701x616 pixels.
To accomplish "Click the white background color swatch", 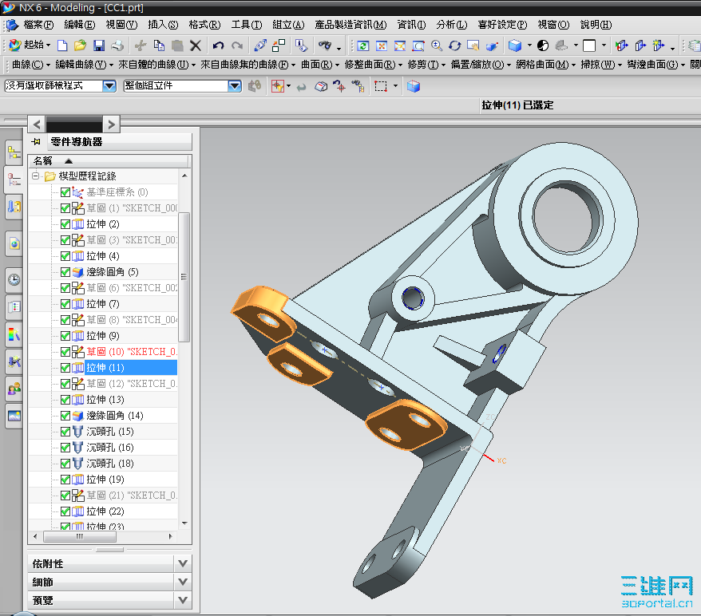I will tap(590, 45).
